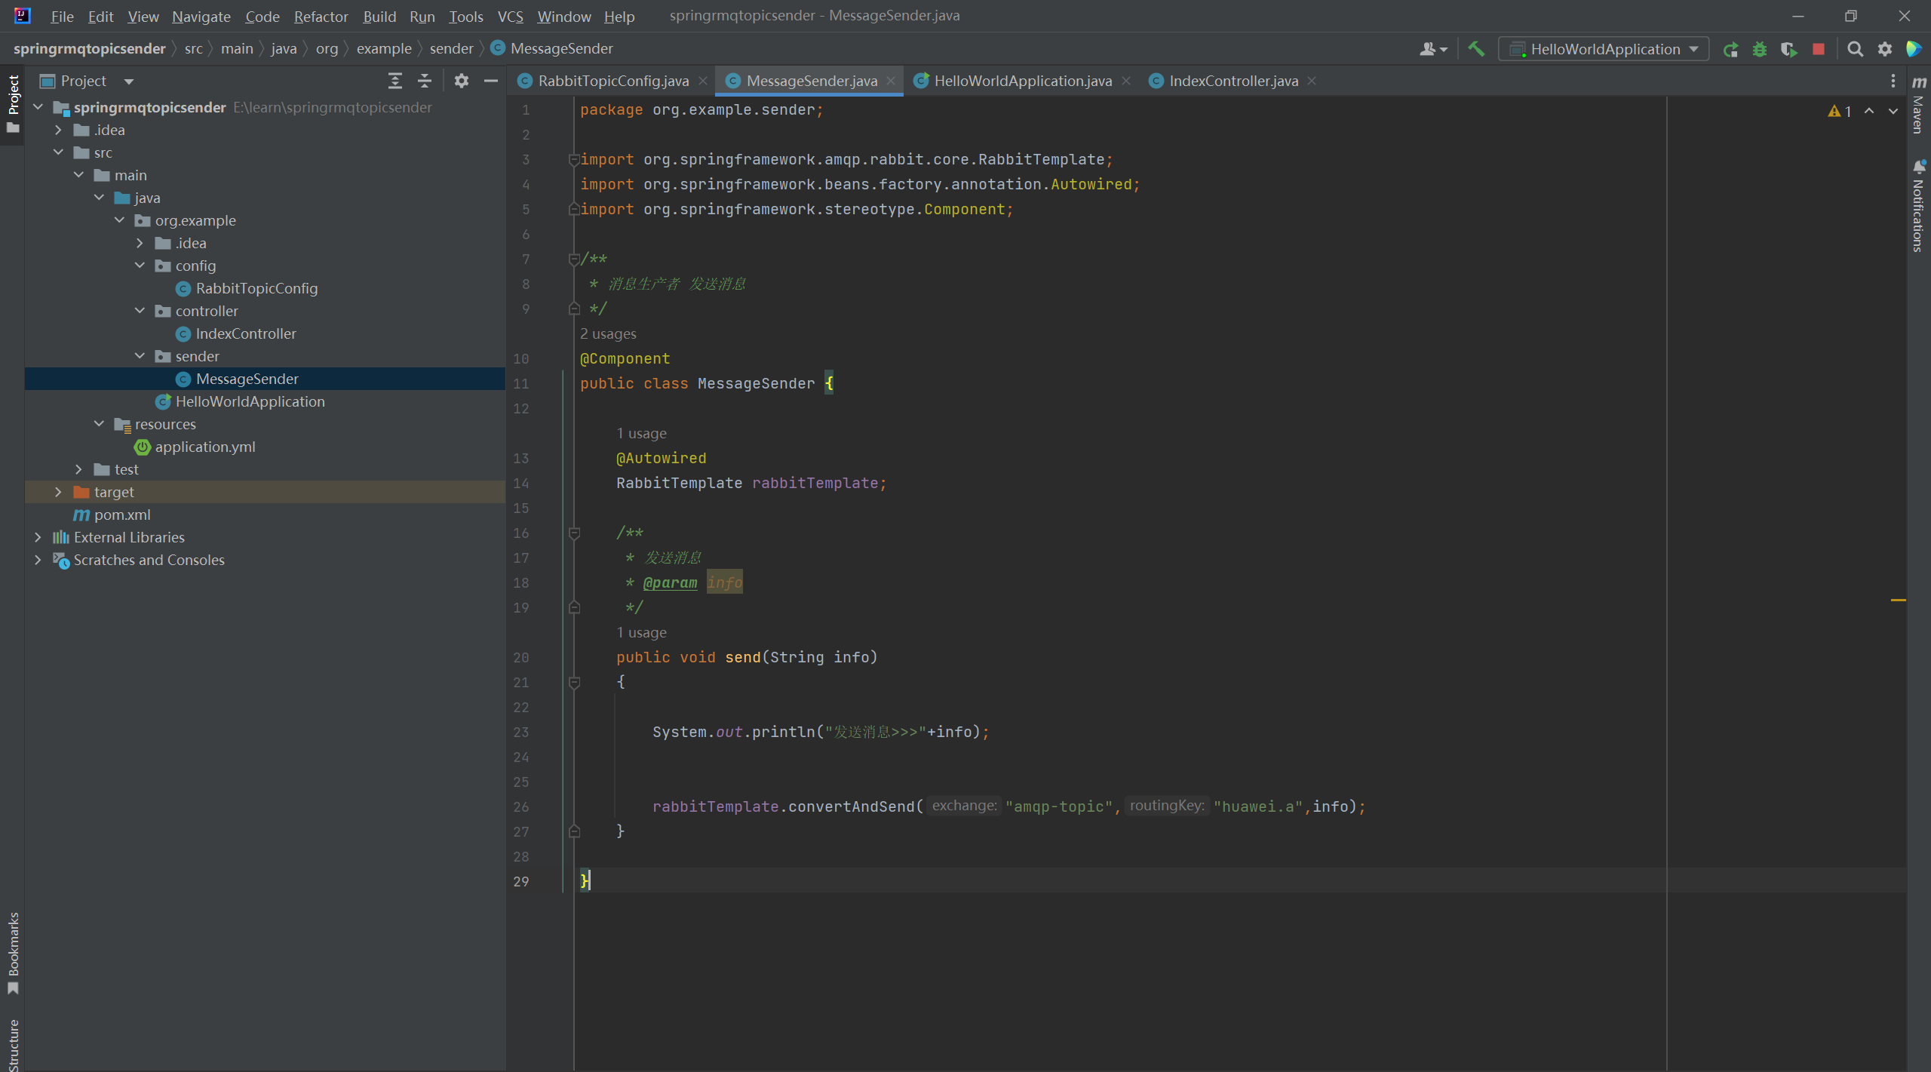Open Search Everywhere magnifier icon
Viewport: 1931px width, 1072px height.
(x=1855, y=49)
